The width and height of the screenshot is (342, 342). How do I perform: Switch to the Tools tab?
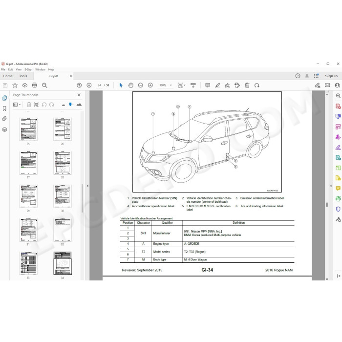click(x=23, y=76)
